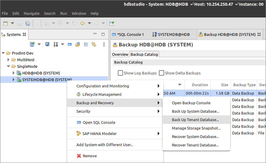Expand the MultiHost folder
Image resolution: width=266 pixels, height=163 pixels.
(8, 60)
